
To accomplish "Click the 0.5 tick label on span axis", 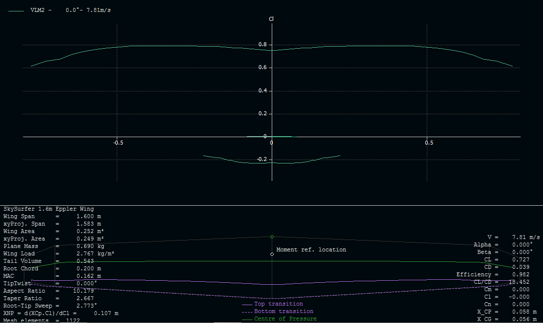I will click(x=429, y=143).
